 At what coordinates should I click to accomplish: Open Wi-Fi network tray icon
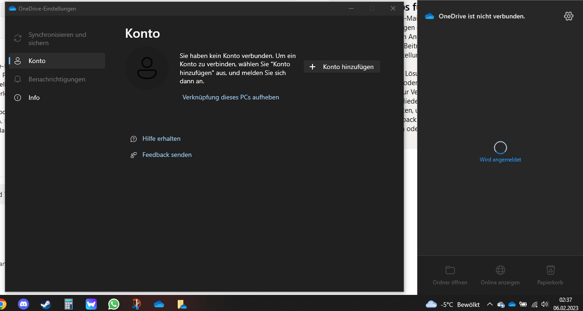pos(535,304)
